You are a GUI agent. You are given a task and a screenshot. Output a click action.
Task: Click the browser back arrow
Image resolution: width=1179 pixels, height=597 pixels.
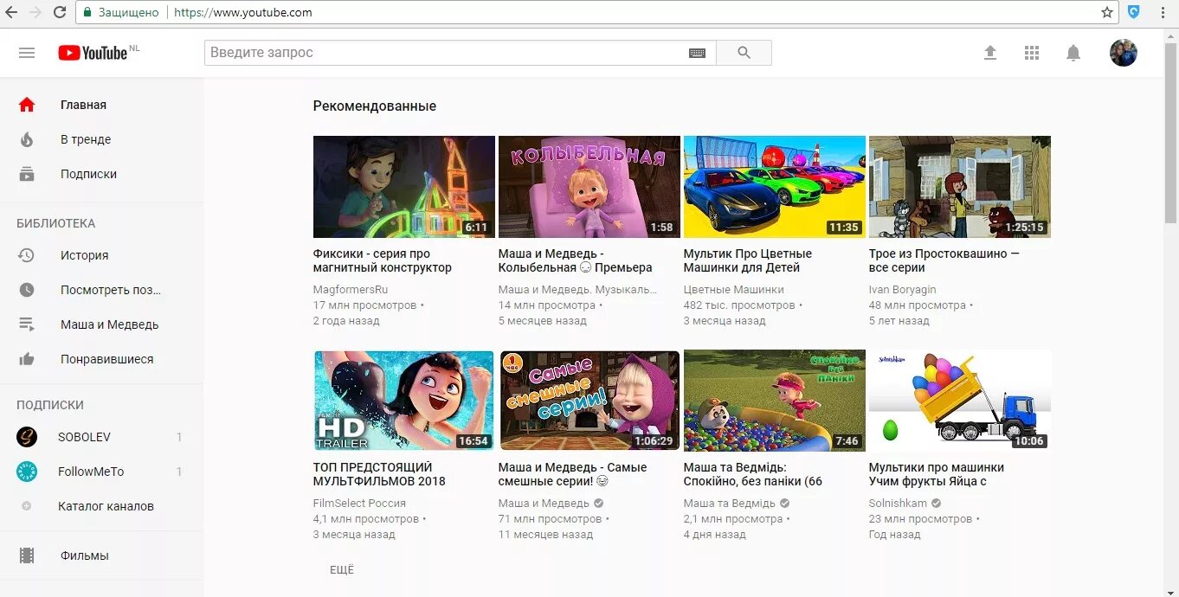pos(11,12)
